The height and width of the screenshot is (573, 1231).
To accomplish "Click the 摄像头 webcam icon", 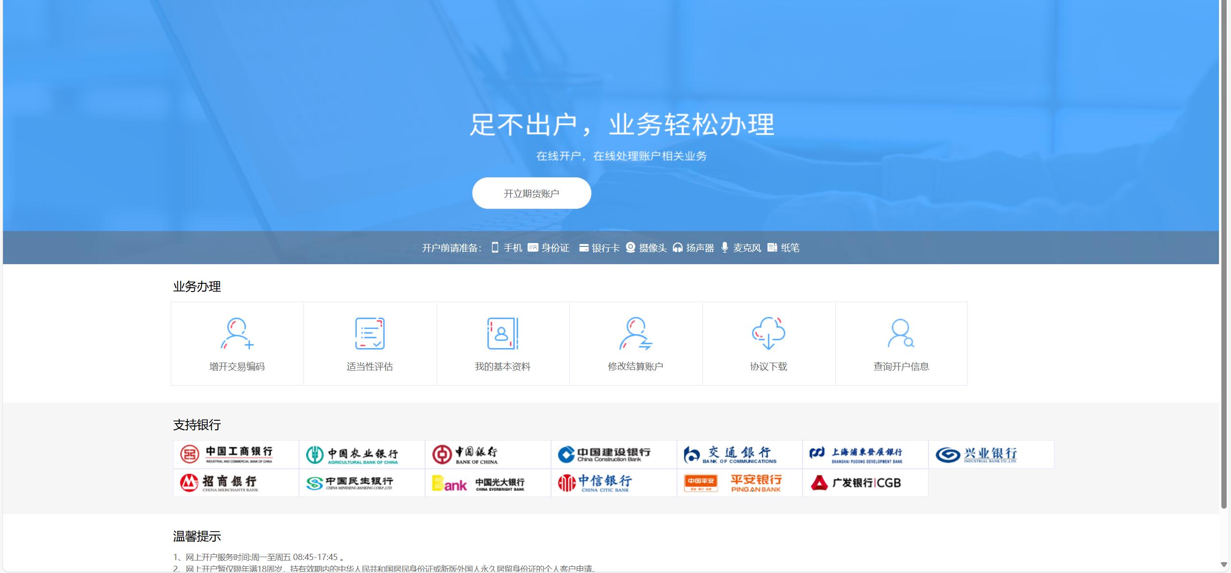I will [630, 247].
